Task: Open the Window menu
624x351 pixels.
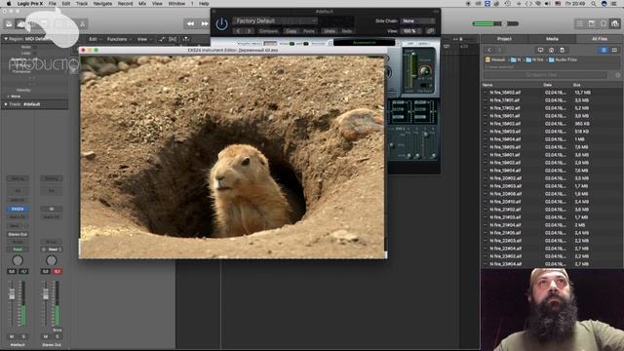Action: [x=176, y=4]
